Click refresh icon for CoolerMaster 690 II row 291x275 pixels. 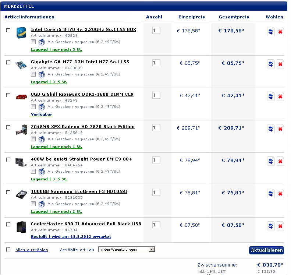[271, 226]
